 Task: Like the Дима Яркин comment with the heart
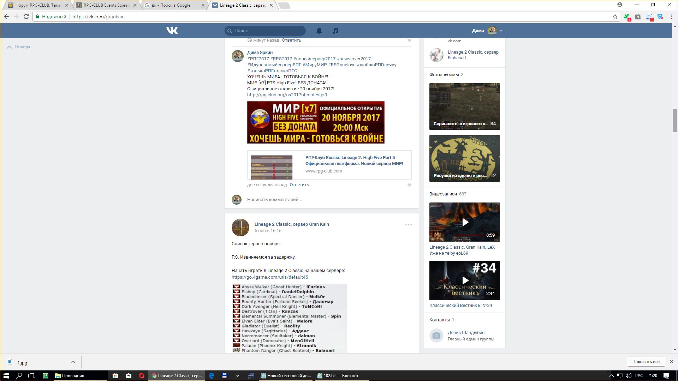(409, 185)
